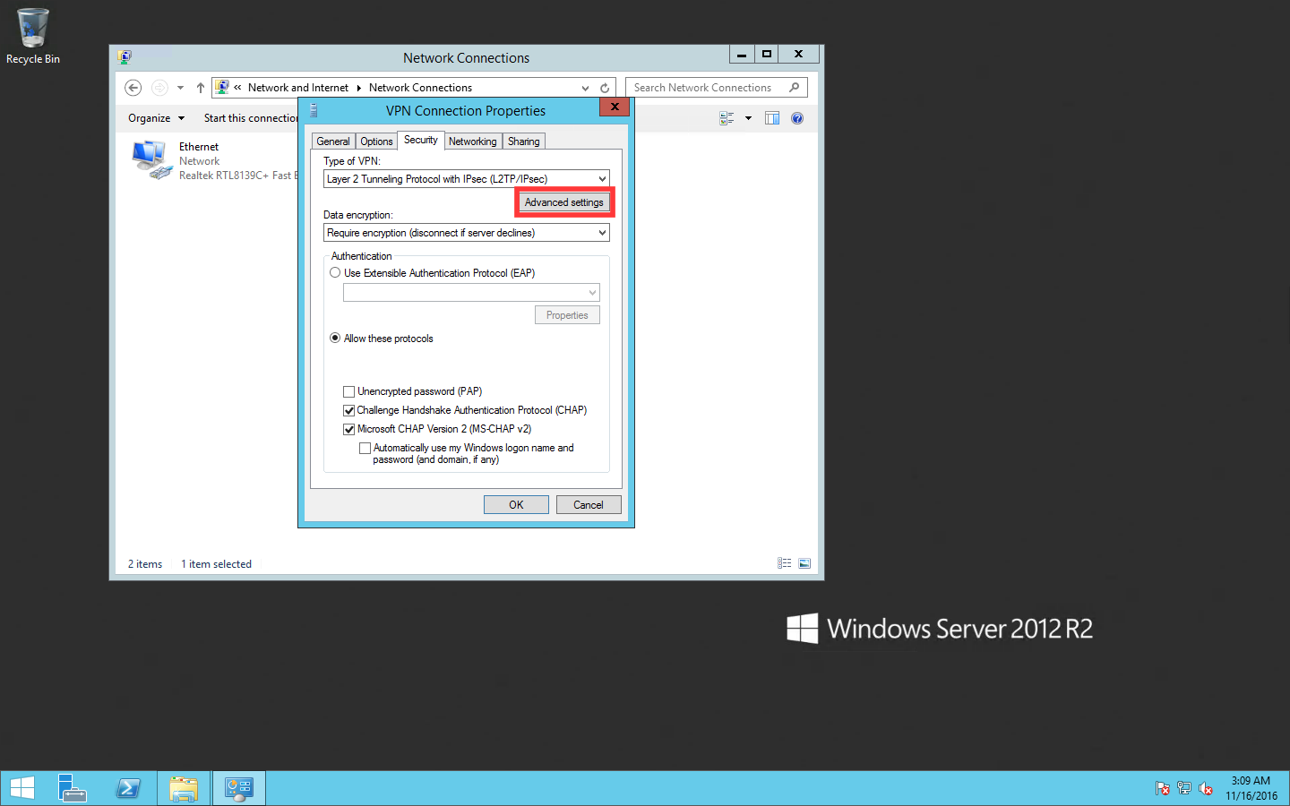Click the Advanced settings button
Image resolution: width=1290 pixels, height=806 pixels.
564,202
